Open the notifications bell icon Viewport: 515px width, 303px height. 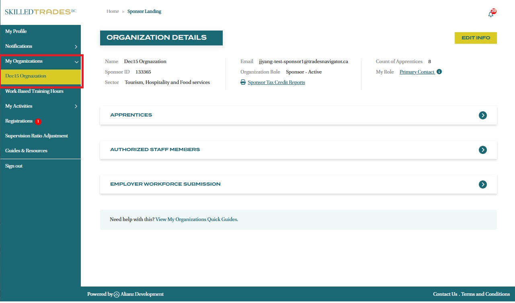coord(491,14)
